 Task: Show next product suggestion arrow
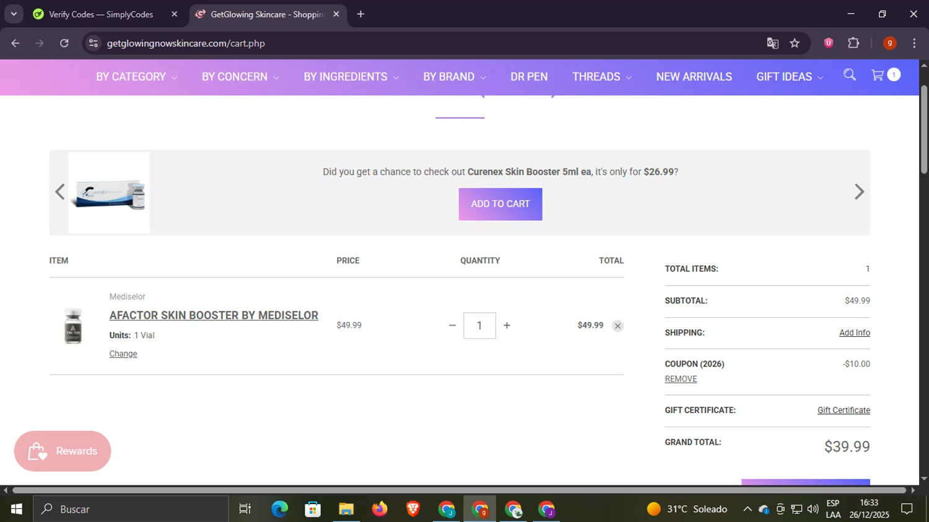click(x=859, y=192)
